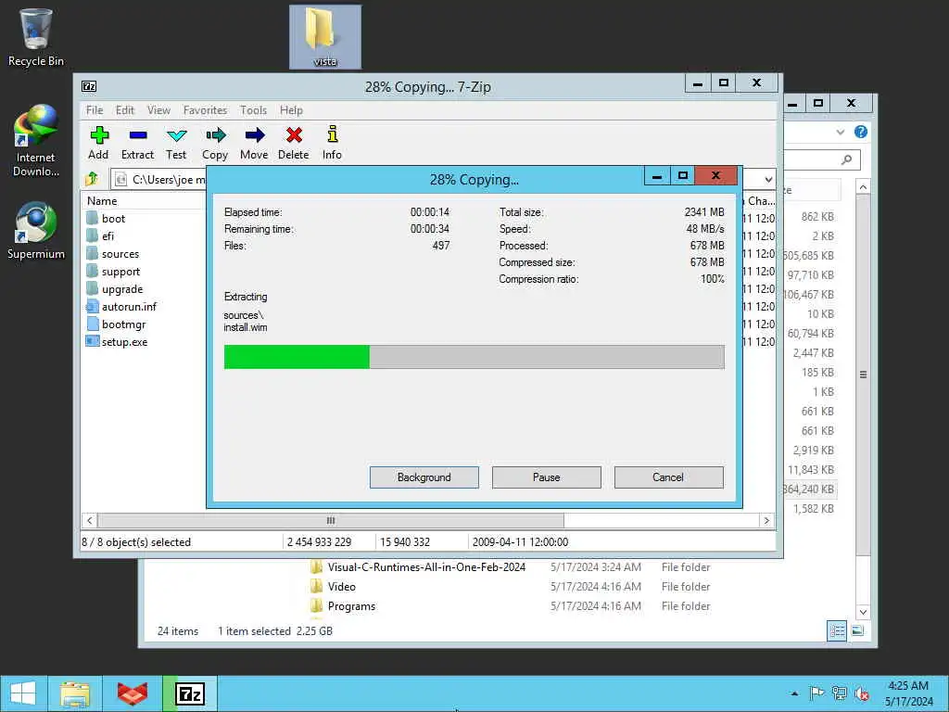Cancel the copying operation
This screenshot has width=949, height=712.
tap(668, 477)
